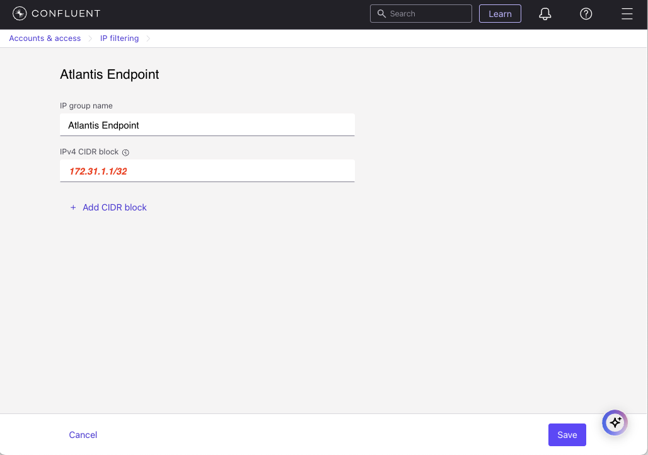Click the IPv4 CIDR block label
Screen dimensions: 648x455
tap(90, 152)
